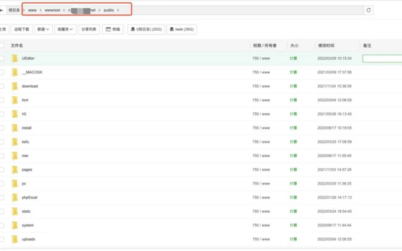Open the static folder name
This screenshot has width=402, height=251.
click(26, 212)
